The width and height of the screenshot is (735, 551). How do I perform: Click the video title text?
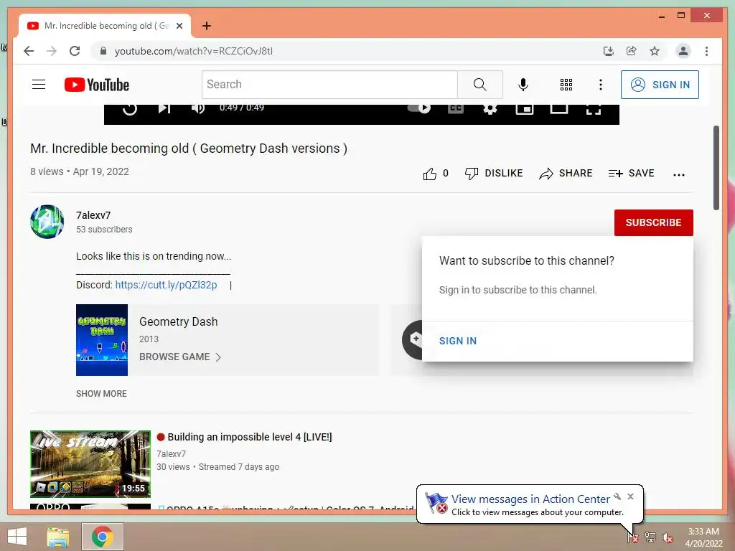click(x=189, y=149)
